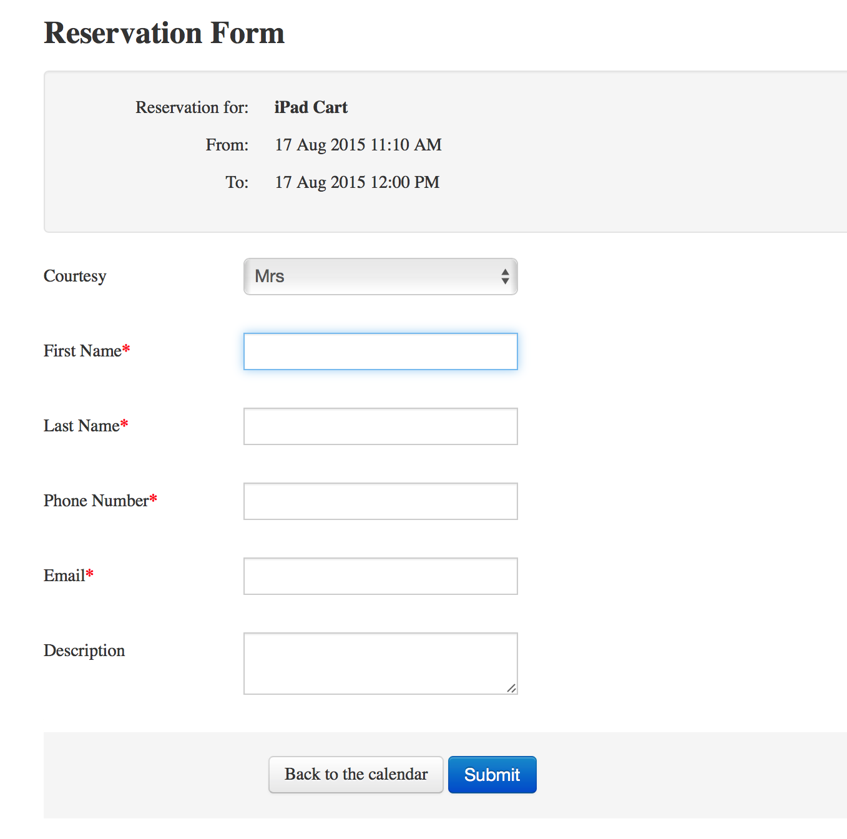The width and height of the screenshot is (847, 839).
Task: Click the Phone Number label
Action: point(96,501)
